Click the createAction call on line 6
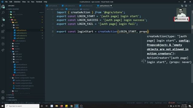Screen dimensions: 193x108 pyautogui.click(x=108, y=31)
